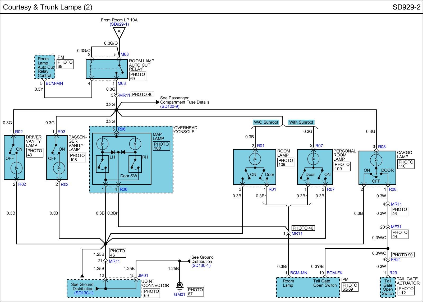Open the SD929-1 link under From Room LP 10A

[119, 24]
